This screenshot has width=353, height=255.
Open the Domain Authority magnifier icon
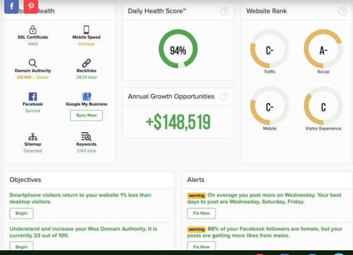tap(33, 63)
